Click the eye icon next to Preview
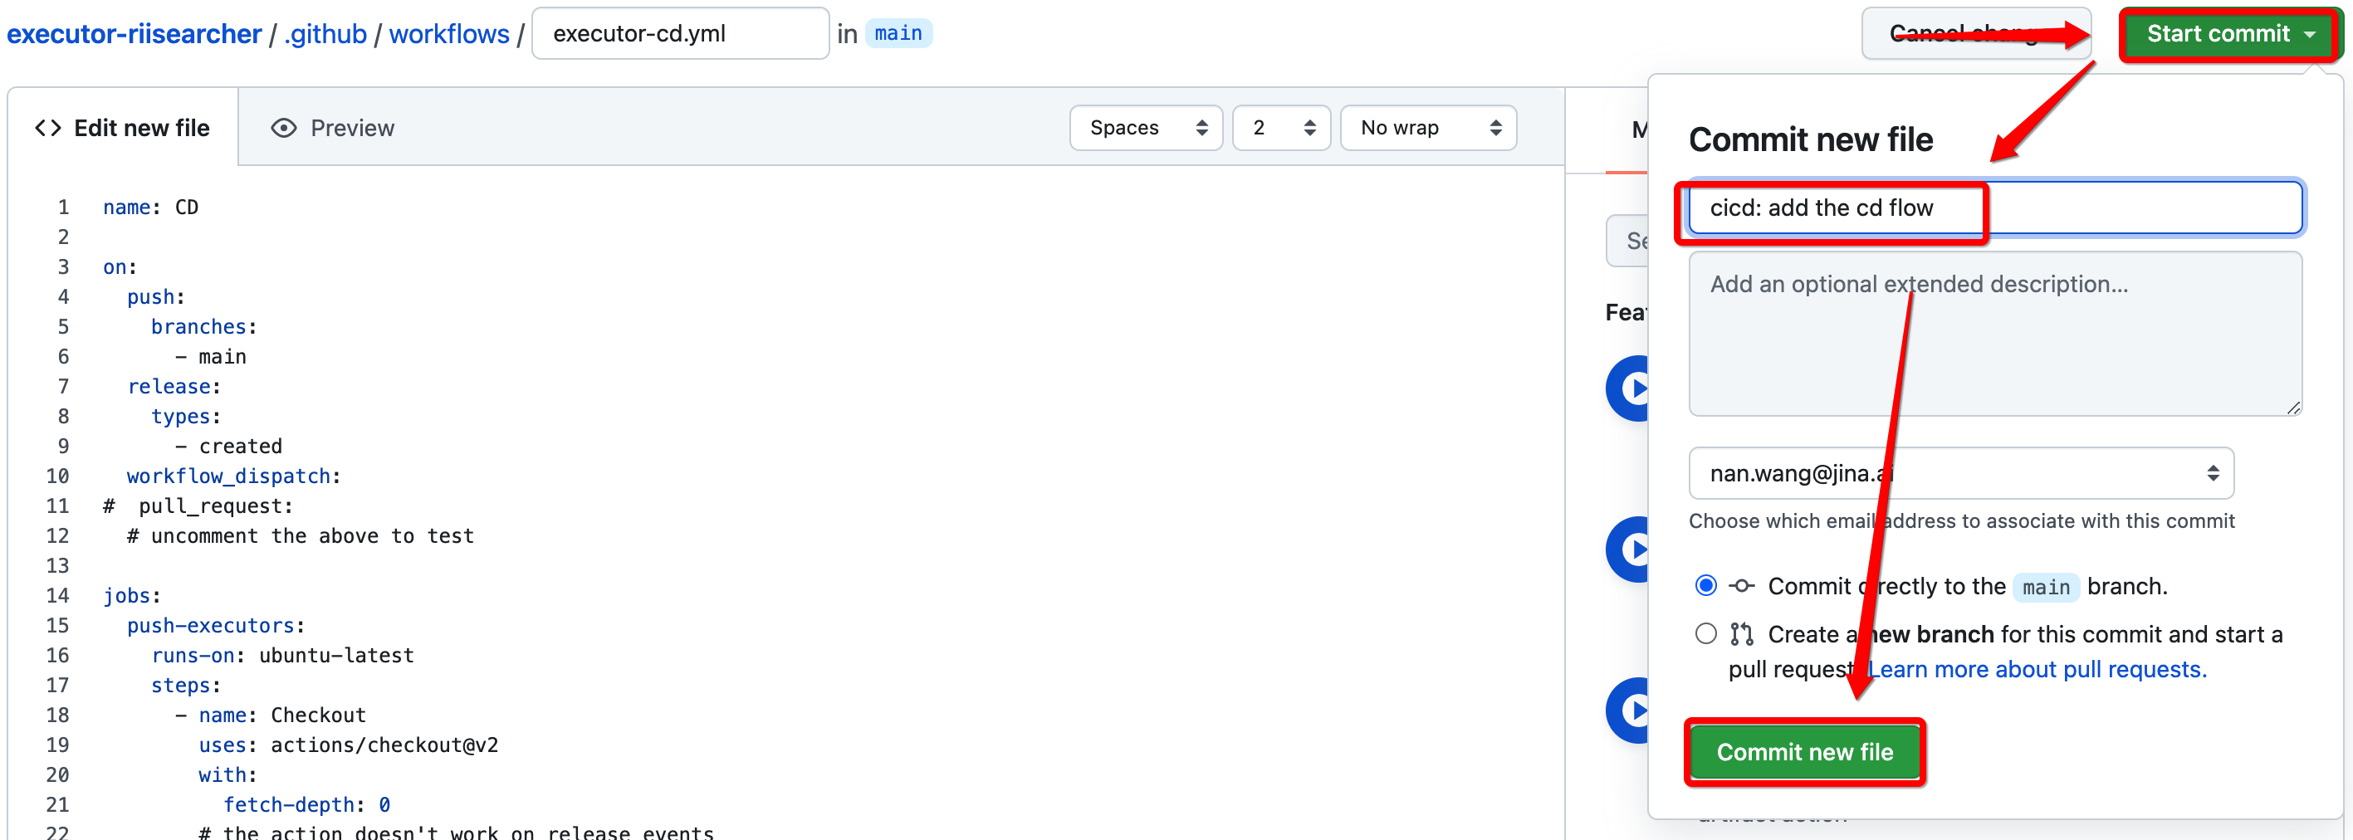This screenshot has height=840, width=2353. (283, 128)
